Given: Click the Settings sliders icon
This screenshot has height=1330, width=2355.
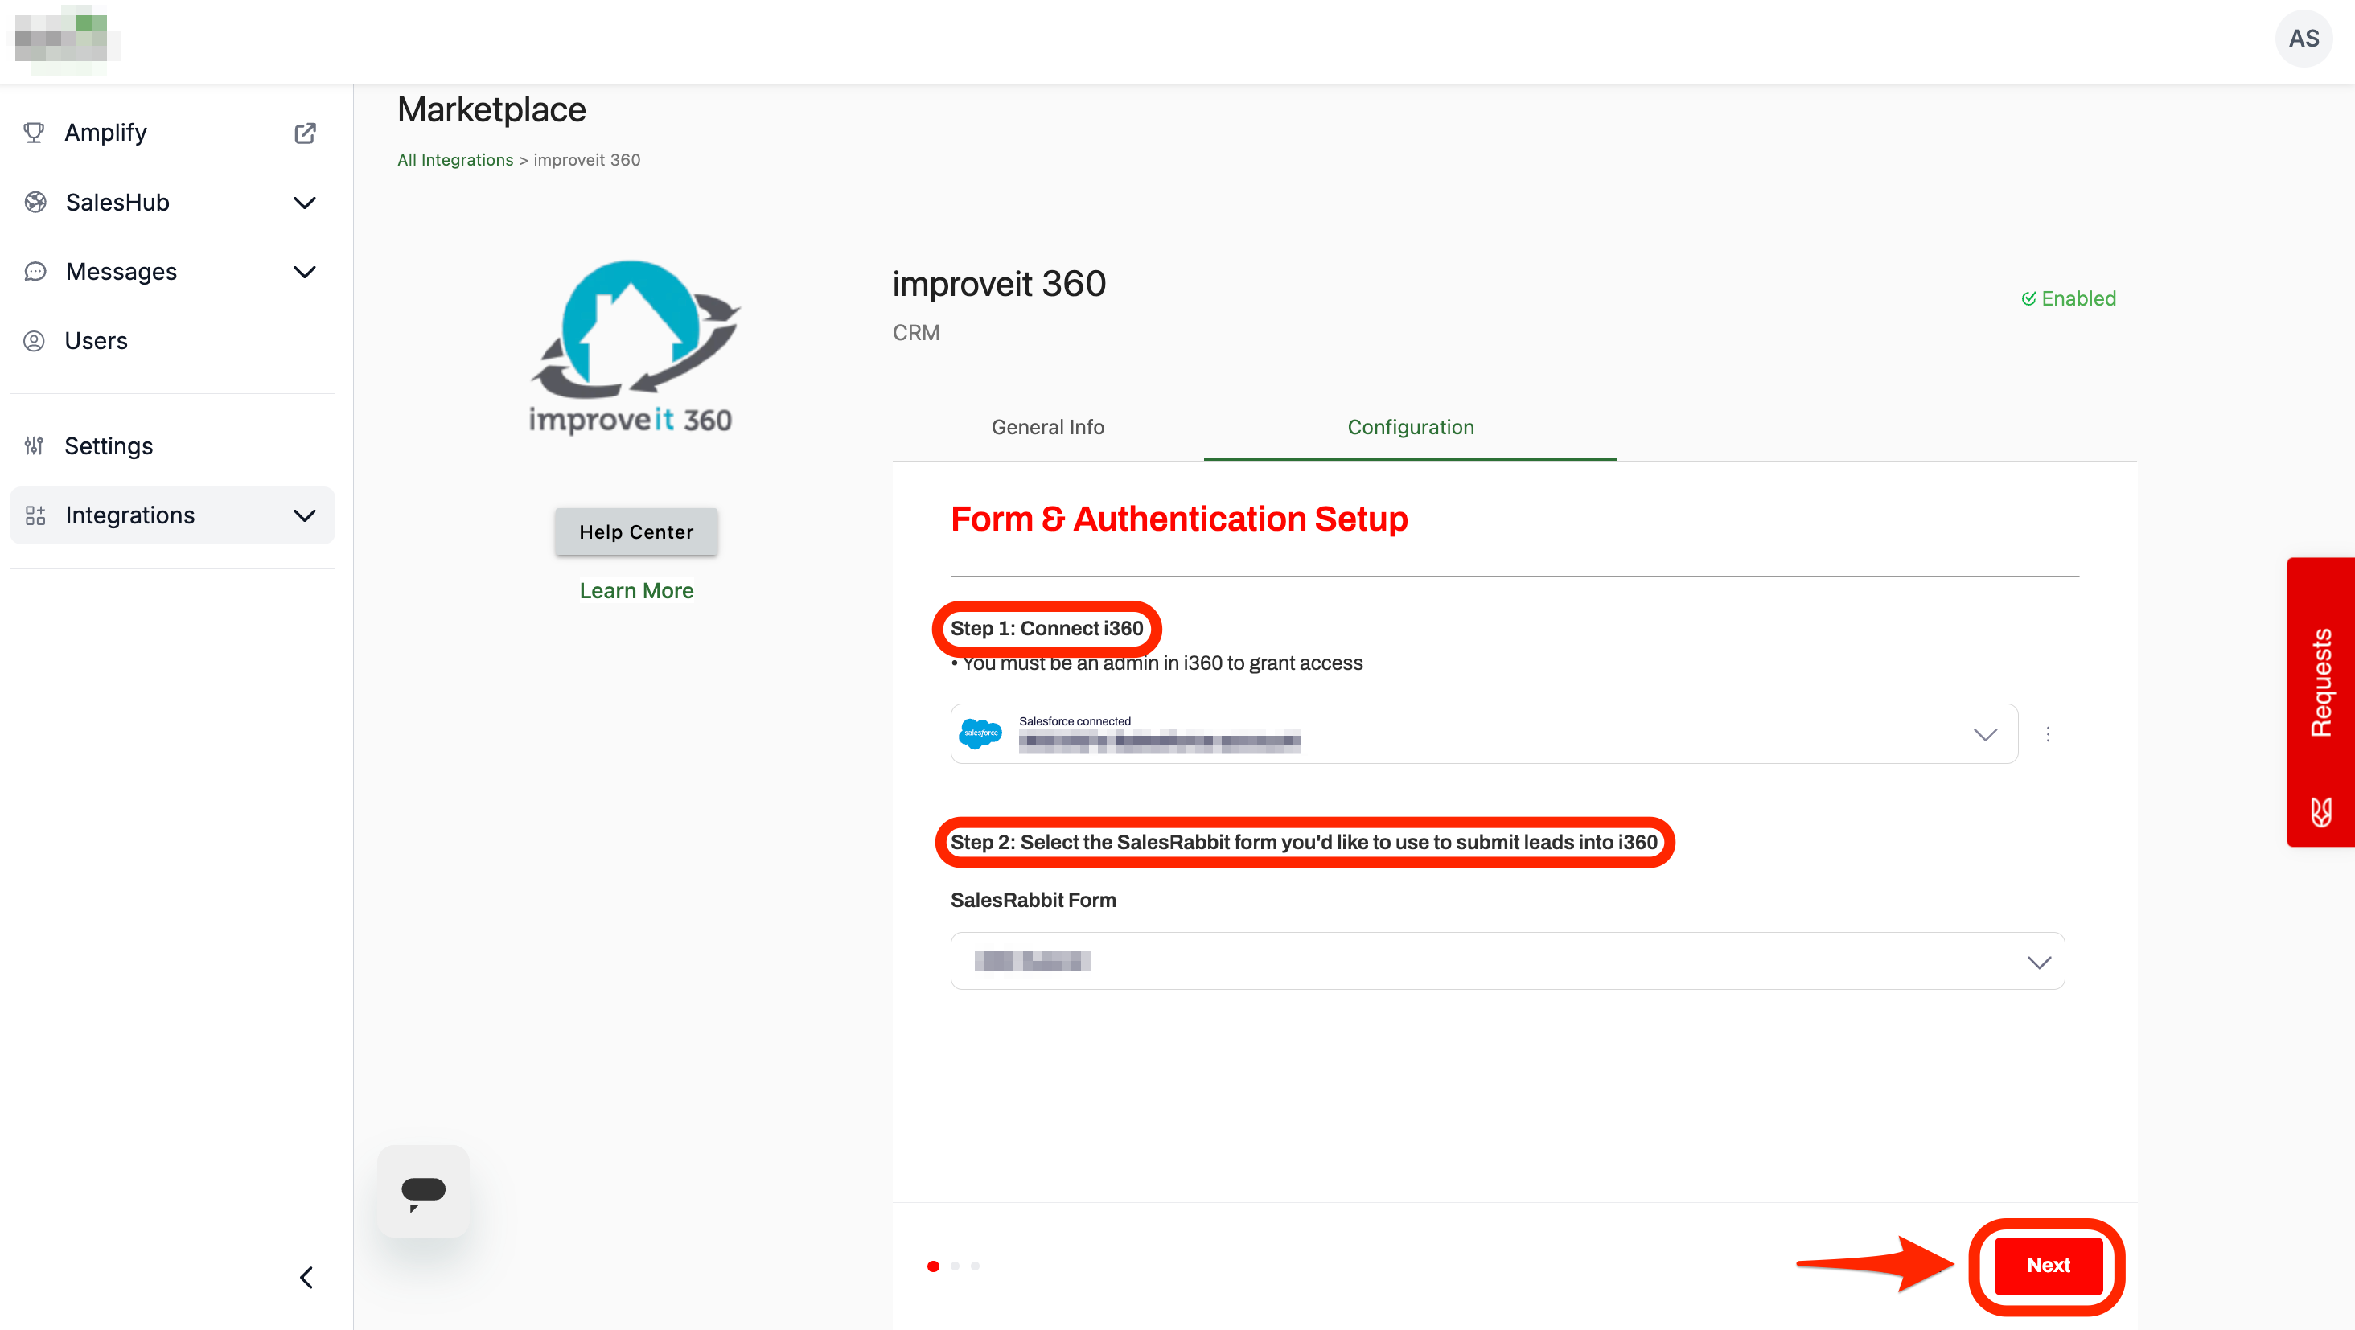Looking at the screenshot, I should click(x=35, y=446).
